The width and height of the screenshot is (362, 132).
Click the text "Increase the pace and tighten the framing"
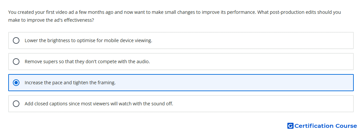point(70,83)
